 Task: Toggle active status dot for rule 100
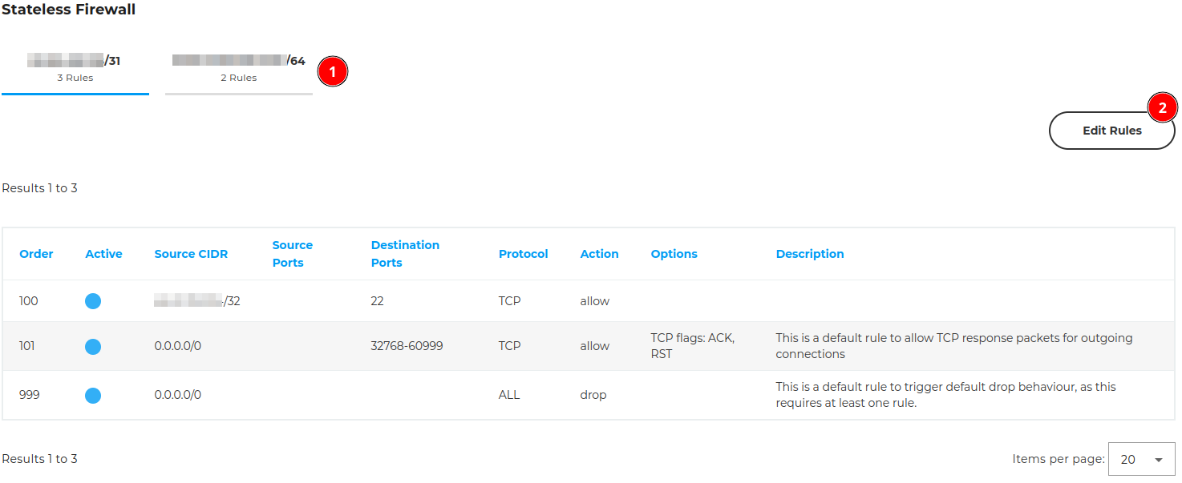pyautogui.click(x=93, y=301)
